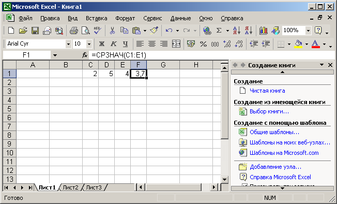Copy selection with the Copy icon
This screenshot has height=204, width=337.
tap(124, 31)
